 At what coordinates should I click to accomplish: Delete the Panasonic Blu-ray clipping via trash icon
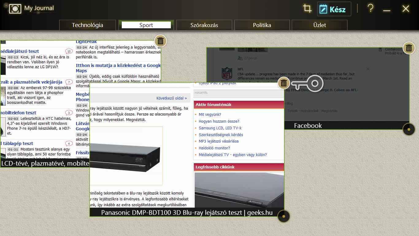(x=284, y=83)
